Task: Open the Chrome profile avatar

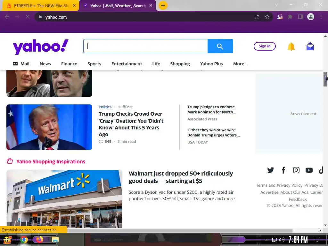Action: coord(311,17)
